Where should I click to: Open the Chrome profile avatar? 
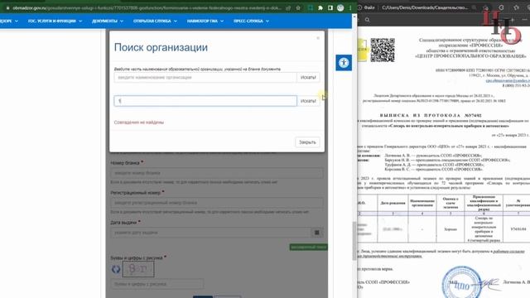pos(340,7)
